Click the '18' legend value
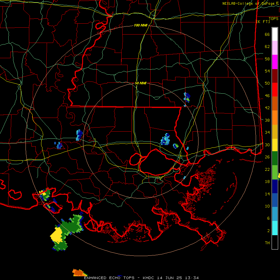The height and width of the screenshot is (280, 280). tap(267, 182)
